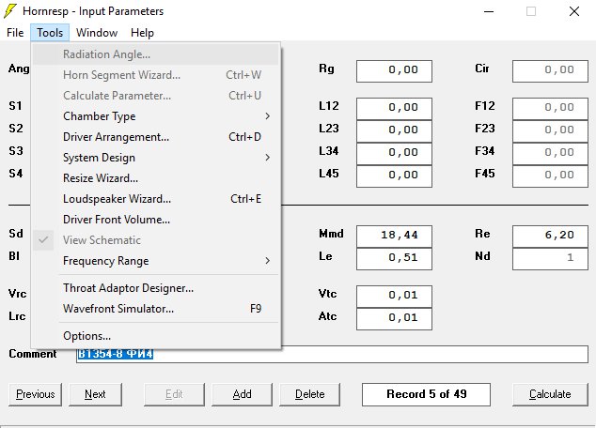Viewport: 596px width, 428px height.
Task: Click the F12 flare field
Action: coord(550,109)
